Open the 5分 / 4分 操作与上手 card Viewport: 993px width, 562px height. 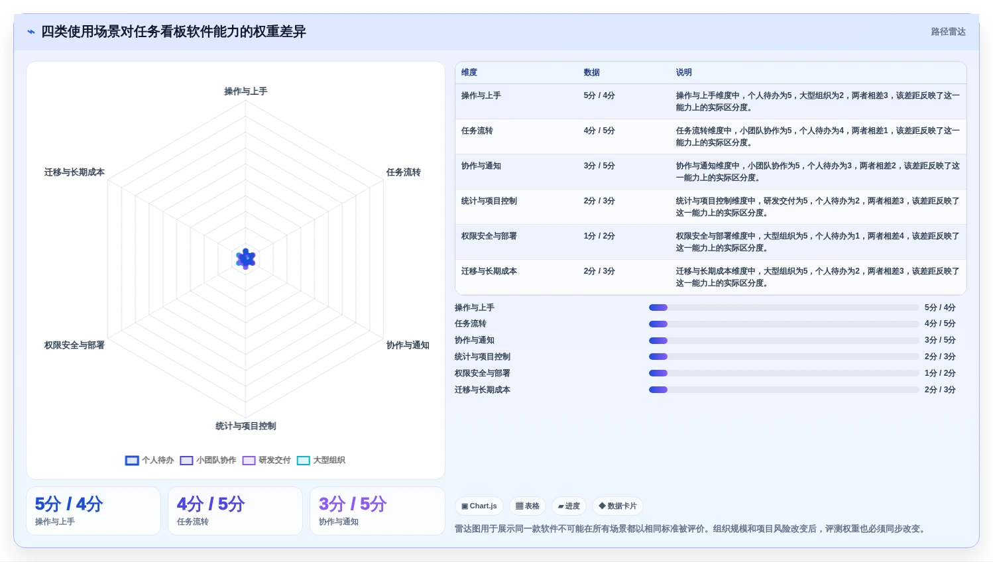click(x=93, y=511)
